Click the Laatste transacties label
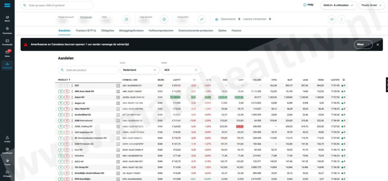The height and width of the screenshot is (181, 388). tap(255, 19)
